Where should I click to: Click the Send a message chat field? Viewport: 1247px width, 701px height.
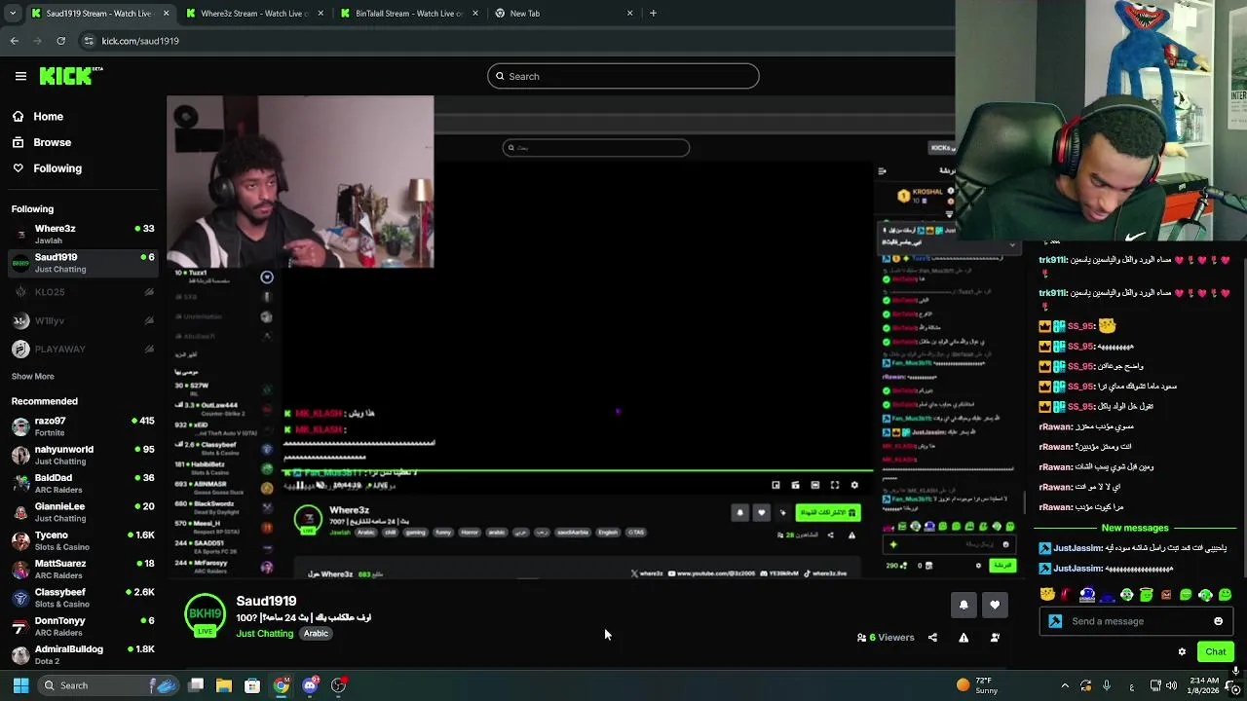point(1135,621)
